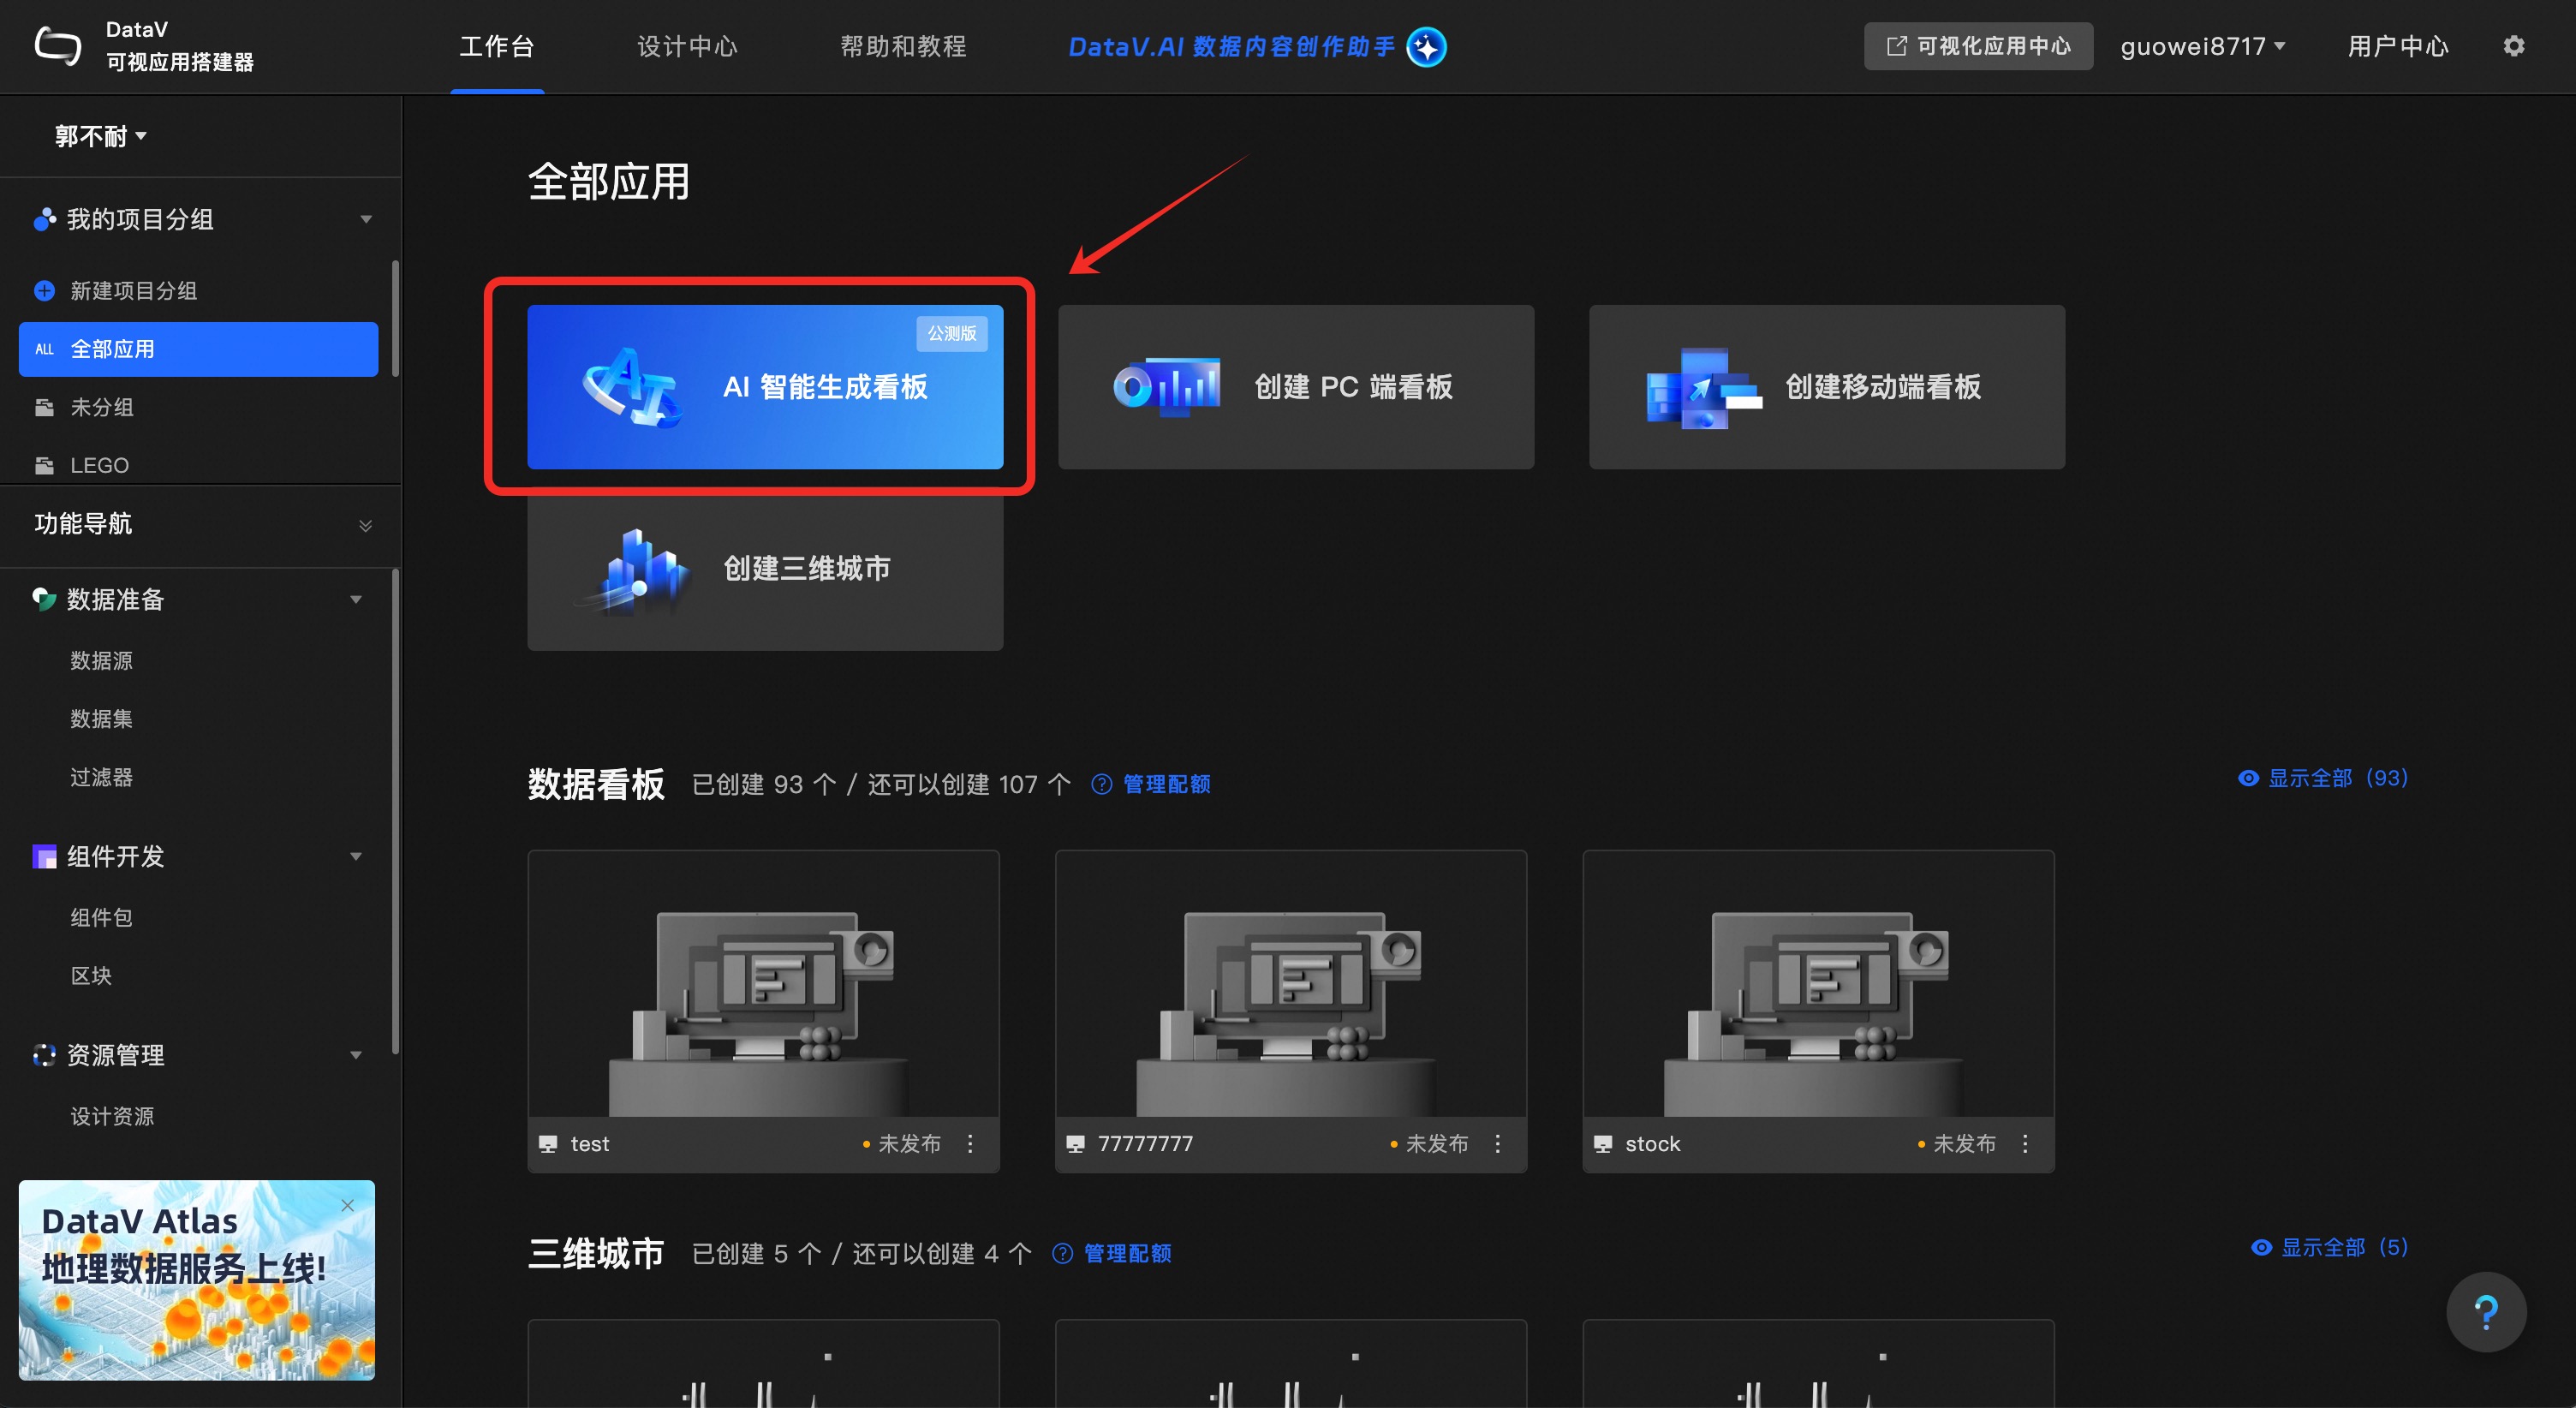Open more options for the 77777777 dashboard
This screenshot has height=1408, width=2576.
coord(1498,1144)
